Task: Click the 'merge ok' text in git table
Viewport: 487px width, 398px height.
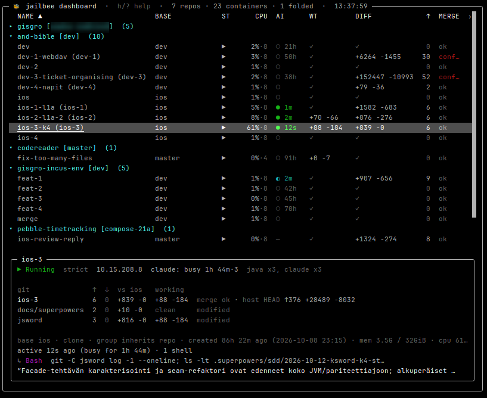Action: pyautogui.click(x=213, y=300)
